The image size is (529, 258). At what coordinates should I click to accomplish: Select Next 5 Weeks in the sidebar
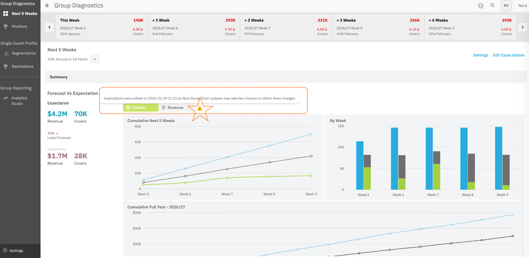click(x=24, y=14)
